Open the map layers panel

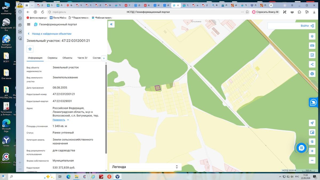312,36
